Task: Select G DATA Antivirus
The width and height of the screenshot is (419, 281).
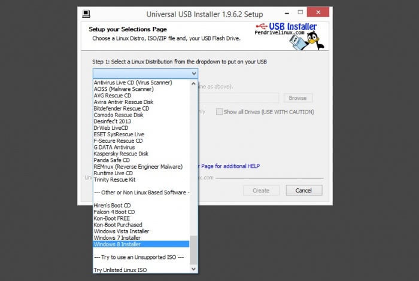Action: point(141,147)
